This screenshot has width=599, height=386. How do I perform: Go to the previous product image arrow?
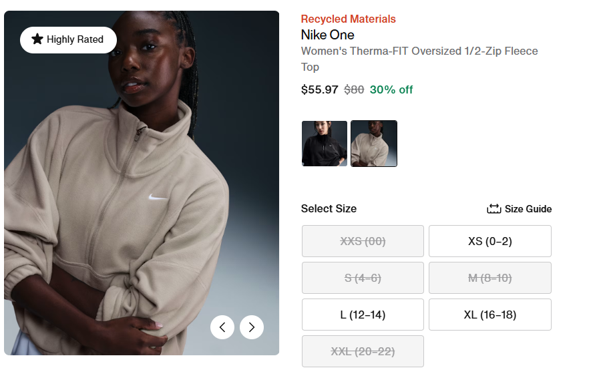click(x=222, y=327)
